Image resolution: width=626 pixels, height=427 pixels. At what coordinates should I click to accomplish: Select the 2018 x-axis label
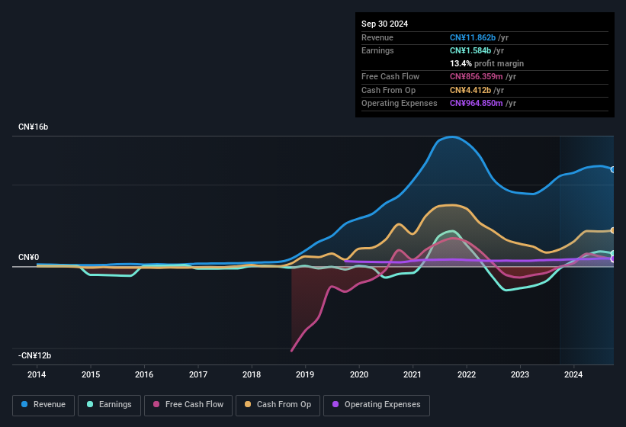point(252,374)
